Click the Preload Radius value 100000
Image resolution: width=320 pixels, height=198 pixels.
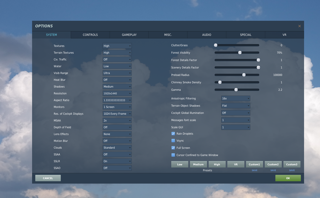(x=278, y=75)
